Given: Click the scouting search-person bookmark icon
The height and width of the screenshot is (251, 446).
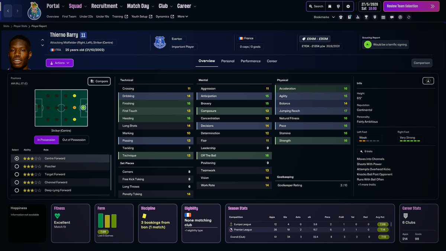Looking at the screenshot, I should 358,17.
